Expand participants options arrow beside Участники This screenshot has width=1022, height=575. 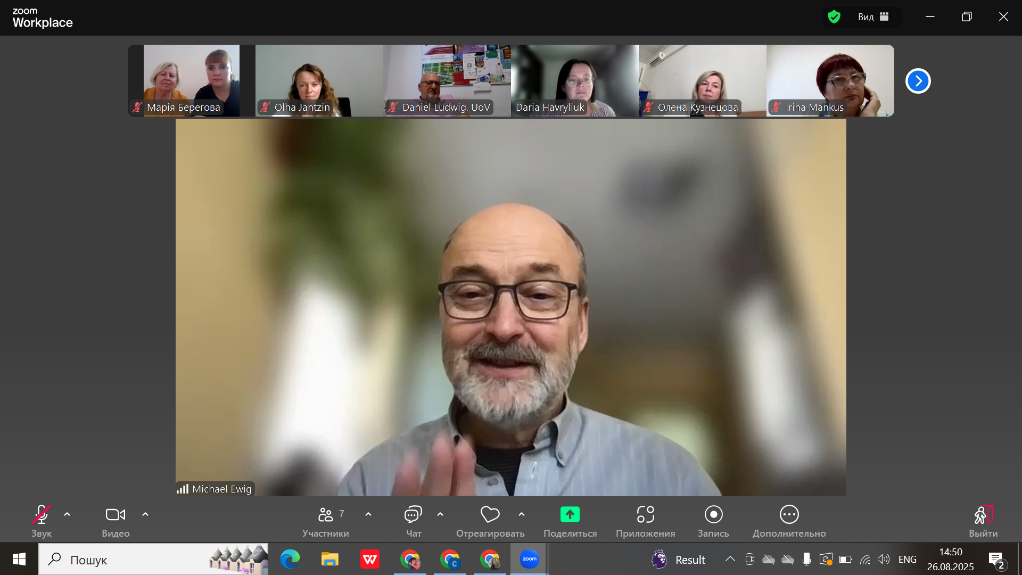[368, 514]
